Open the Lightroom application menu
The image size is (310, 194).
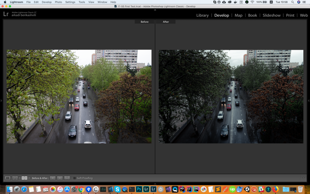16,2
